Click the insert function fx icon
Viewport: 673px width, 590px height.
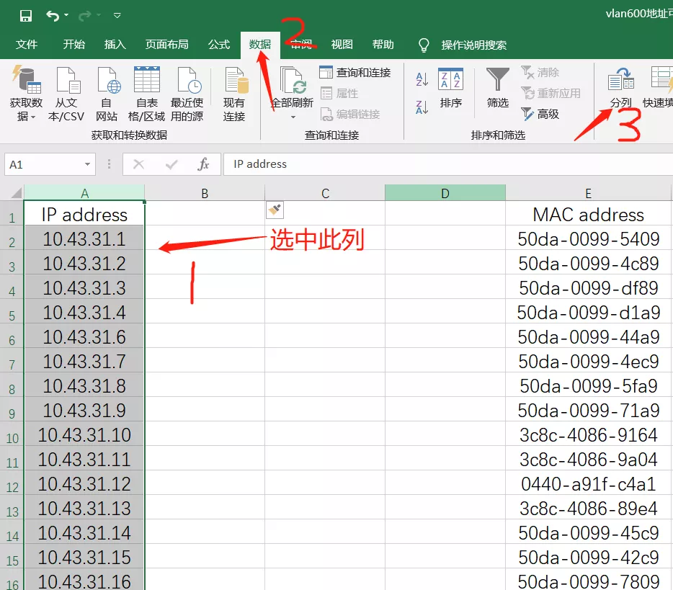pos(203,164)
